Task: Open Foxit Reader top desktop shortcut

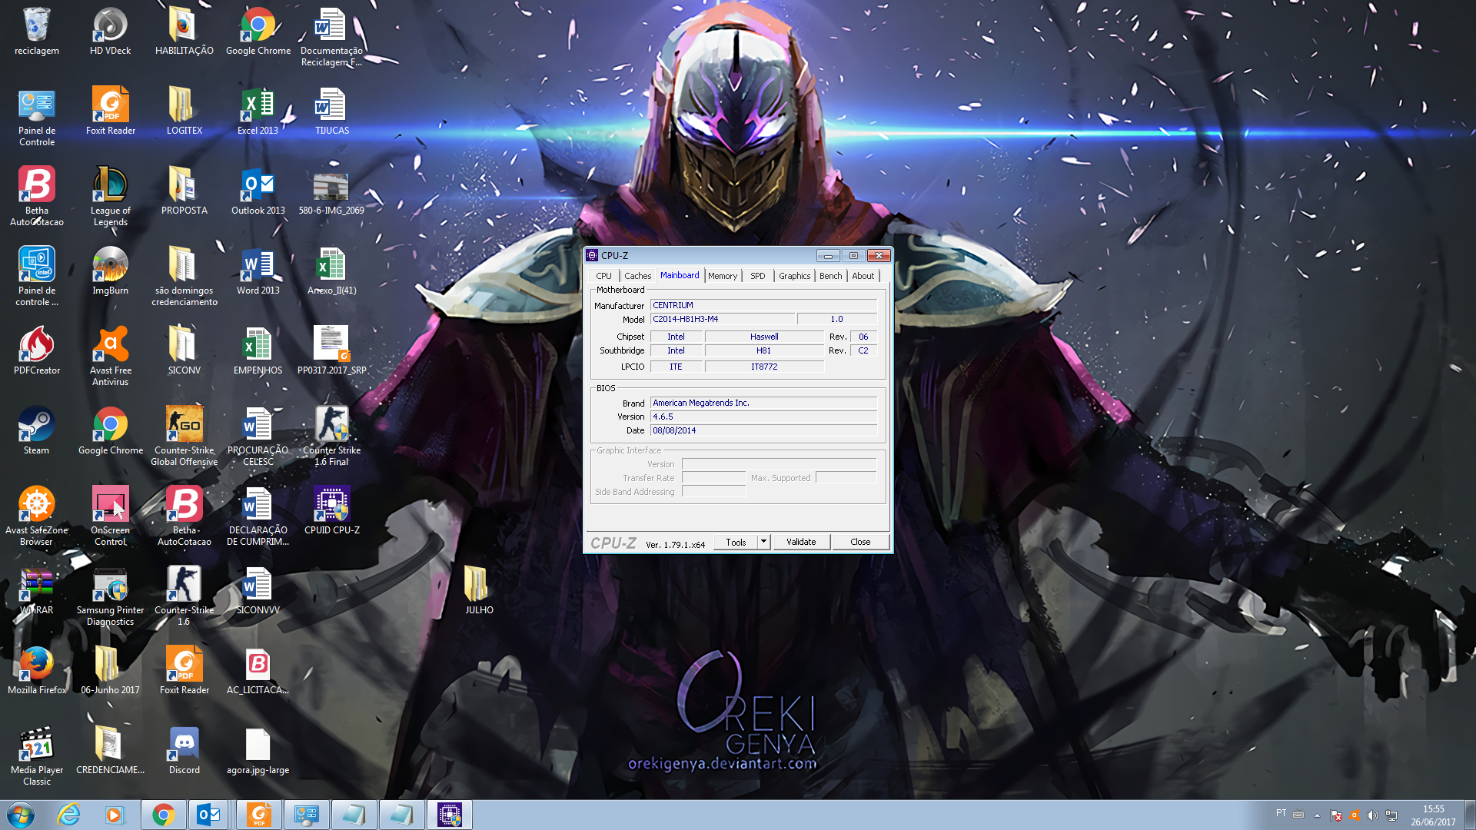Action: tap(111, 110)
